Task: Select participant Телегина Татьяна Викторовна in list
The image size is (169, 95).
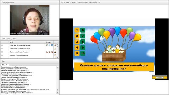Action: click(x=20, y=45)
